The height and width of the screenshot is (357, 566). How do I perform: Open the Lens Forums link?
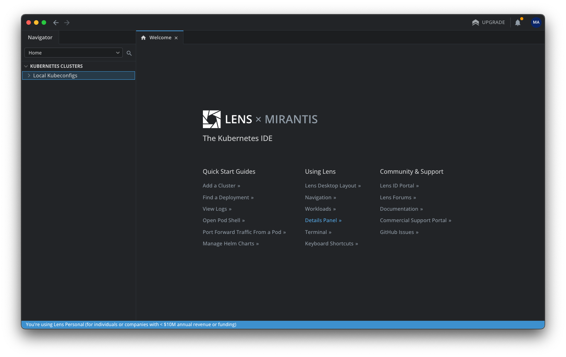point(398,197)
